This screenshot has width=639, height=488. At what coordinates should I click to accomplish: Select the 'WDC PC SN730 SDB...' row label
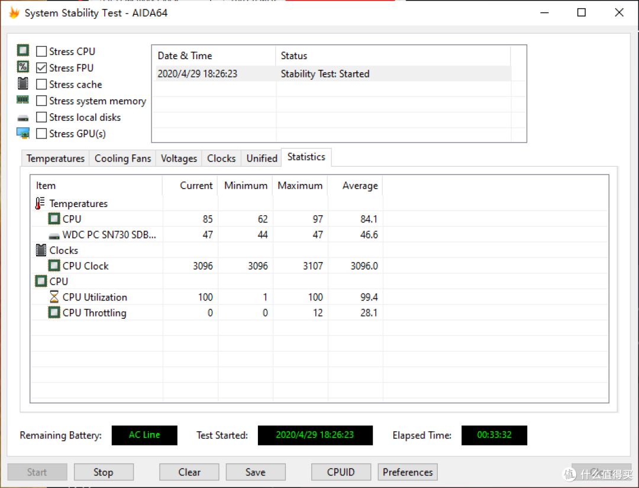[109, 235]
